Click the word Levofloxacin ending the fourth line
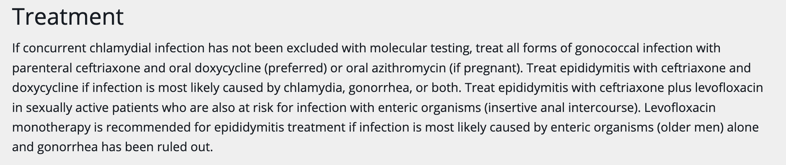786x165 pixels. [x=680, y=108]
